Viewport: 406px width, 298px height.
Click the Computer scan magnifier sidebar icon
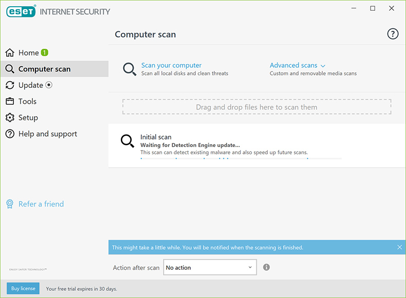tap(10, 69)
